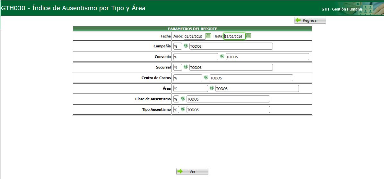This screenshot has height=179, width=384.
Task: Click the Convenio TODOS description field
Action: (267, 57)
